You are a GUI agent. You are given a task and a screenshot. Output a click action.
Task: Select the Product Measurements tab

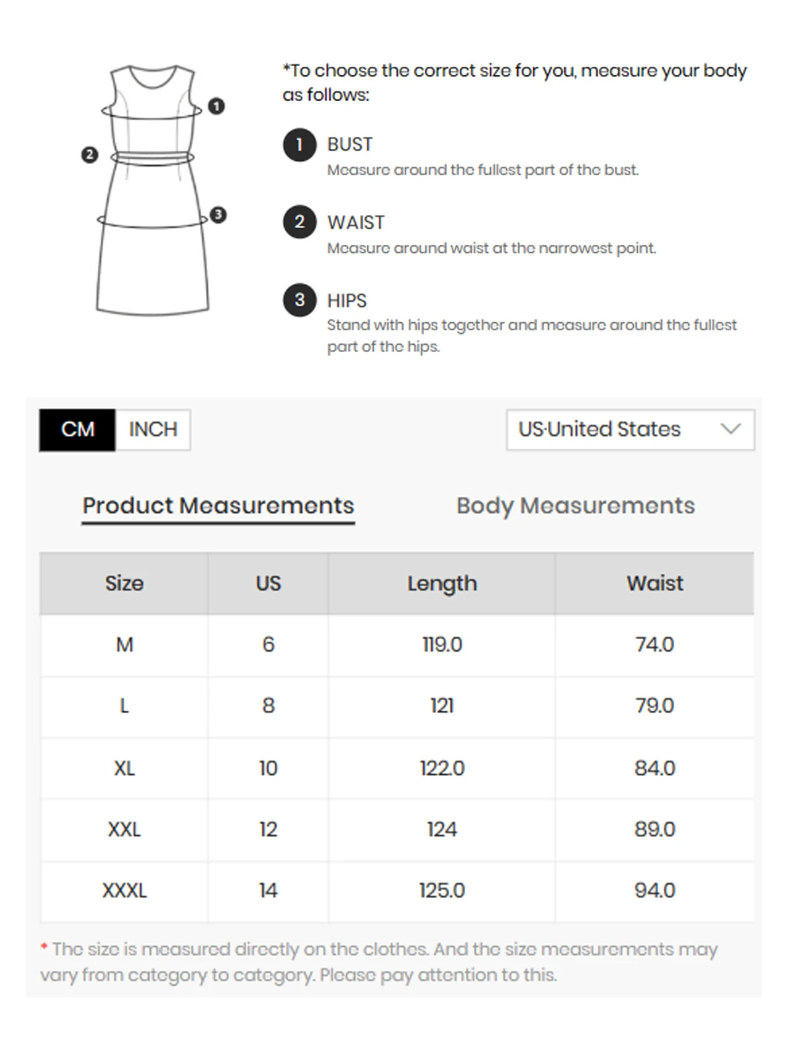click(x=218, y=506)
